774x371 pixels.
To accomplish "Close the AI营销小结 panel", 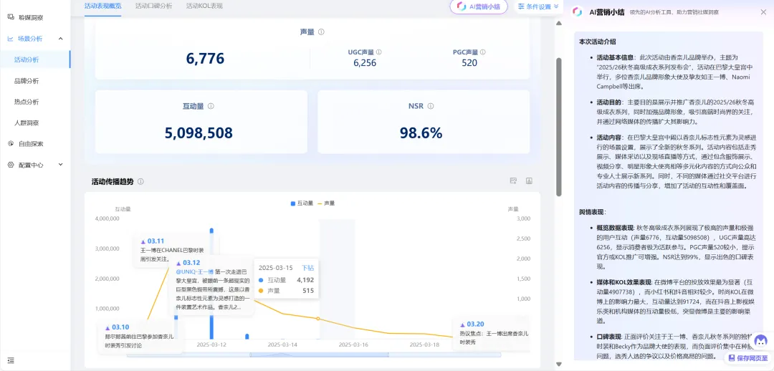I will pyautogui.click(x=763, y=12).
